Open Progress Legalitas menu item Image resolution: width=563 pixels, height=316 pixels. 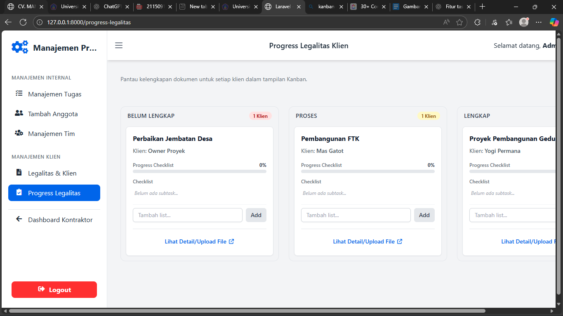point(54,193)
